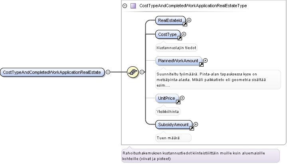Collapse the CostTypeAndCompletedWorkApplicationRealEstate root element

click(108, 72)
